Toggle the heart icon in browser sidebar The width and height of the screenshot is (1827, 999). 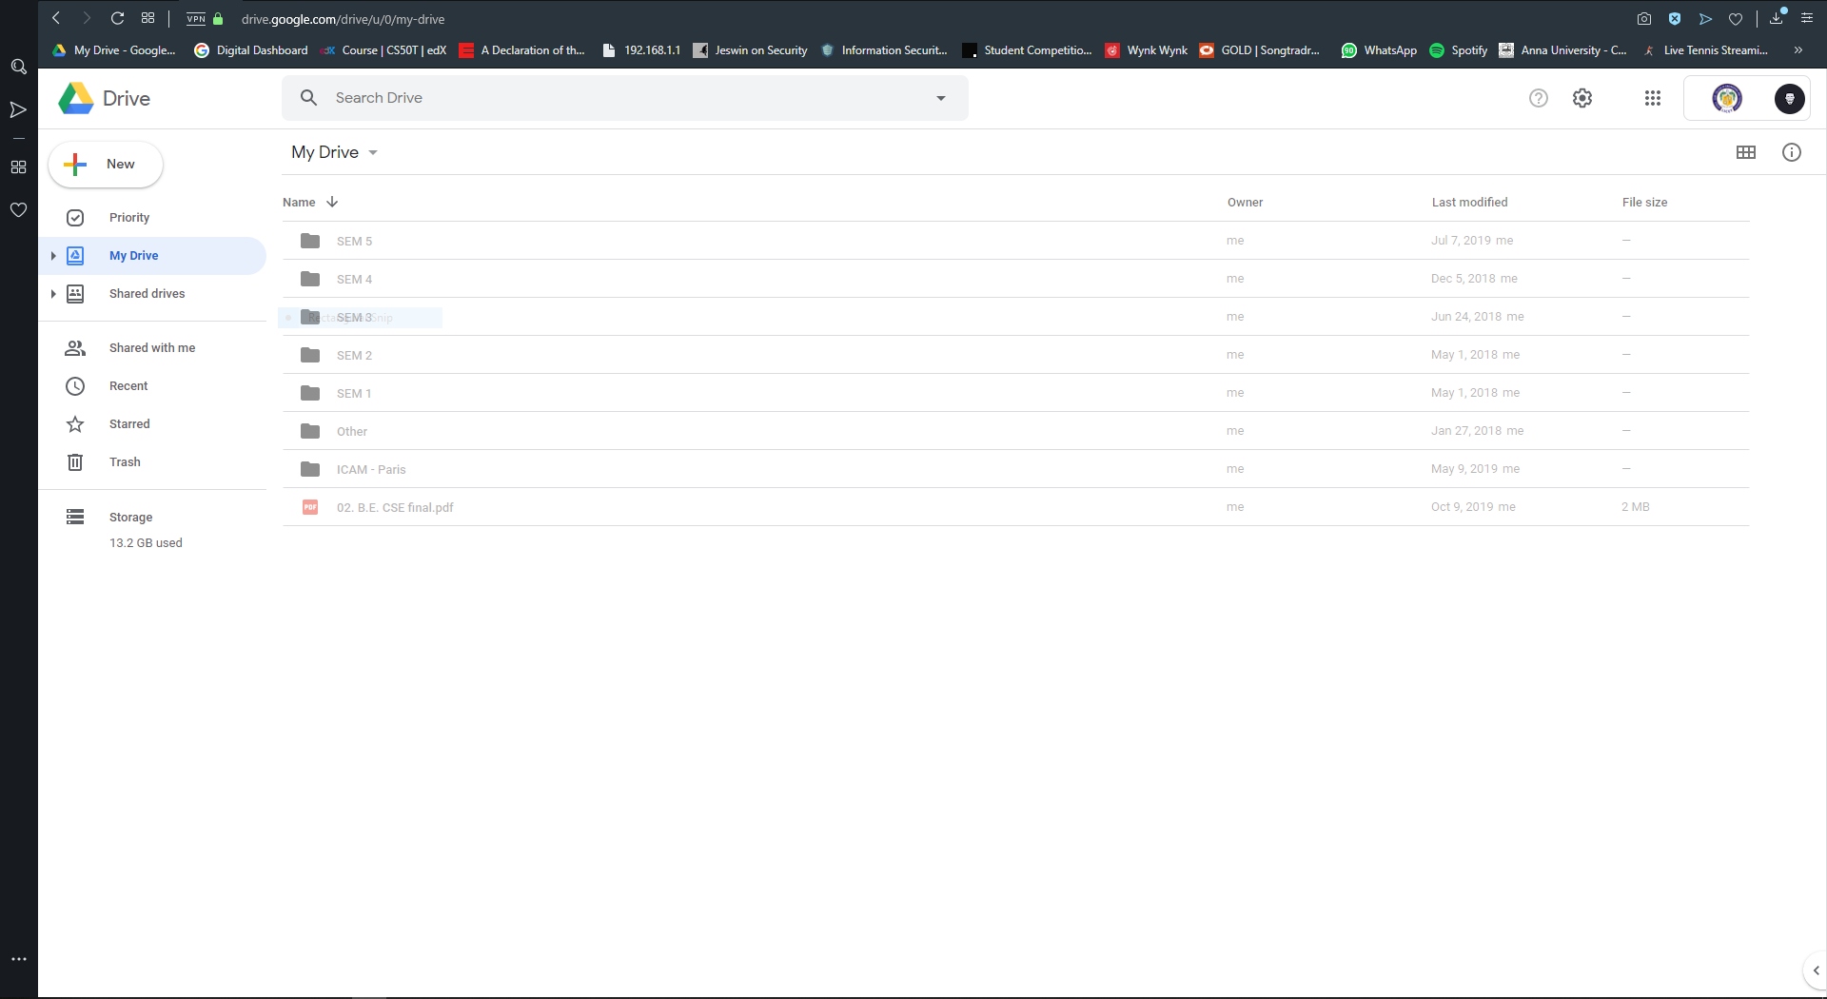tap(18, 210)
